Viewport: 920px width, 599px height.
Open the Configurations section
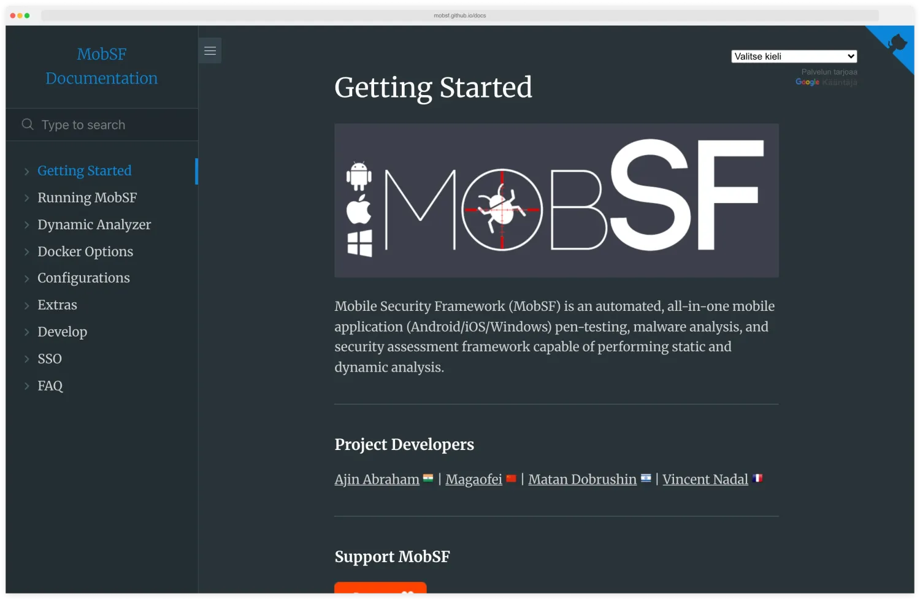click(83, 278)
